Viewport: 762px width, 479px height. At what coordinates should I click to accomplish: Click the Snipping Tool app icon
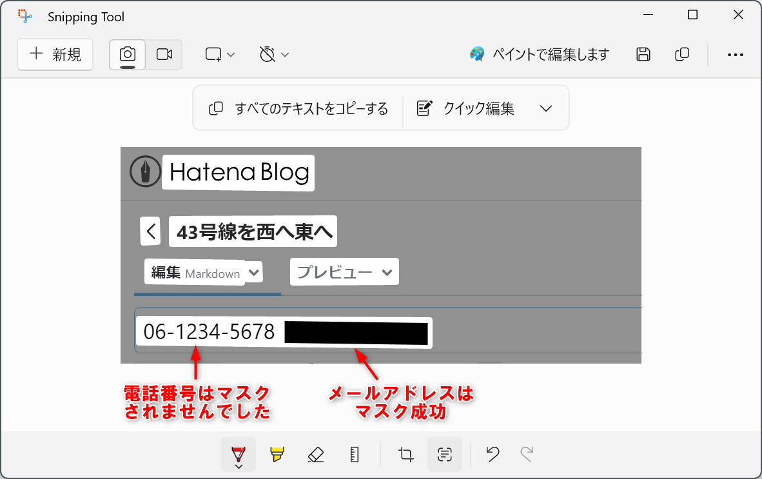24,16
